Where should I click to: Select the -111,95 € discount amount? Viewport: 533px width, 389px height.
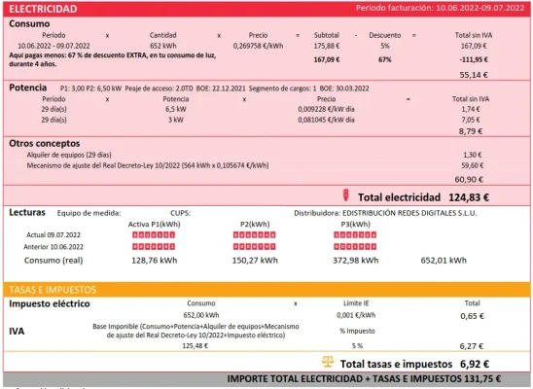474,59
